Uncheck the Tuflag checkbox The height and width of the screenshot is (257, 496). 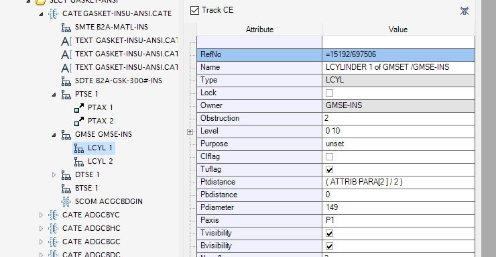[329, 170]
